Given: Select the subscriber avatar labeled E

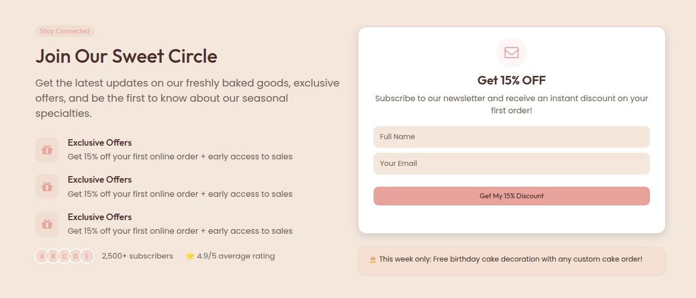Looking at the screenshot, I should 87,256.
